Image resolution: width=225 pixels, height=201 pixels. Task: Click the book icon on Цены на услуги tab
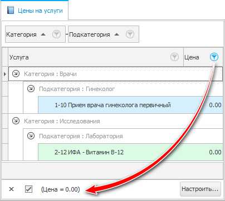click(x=11, y=10)
